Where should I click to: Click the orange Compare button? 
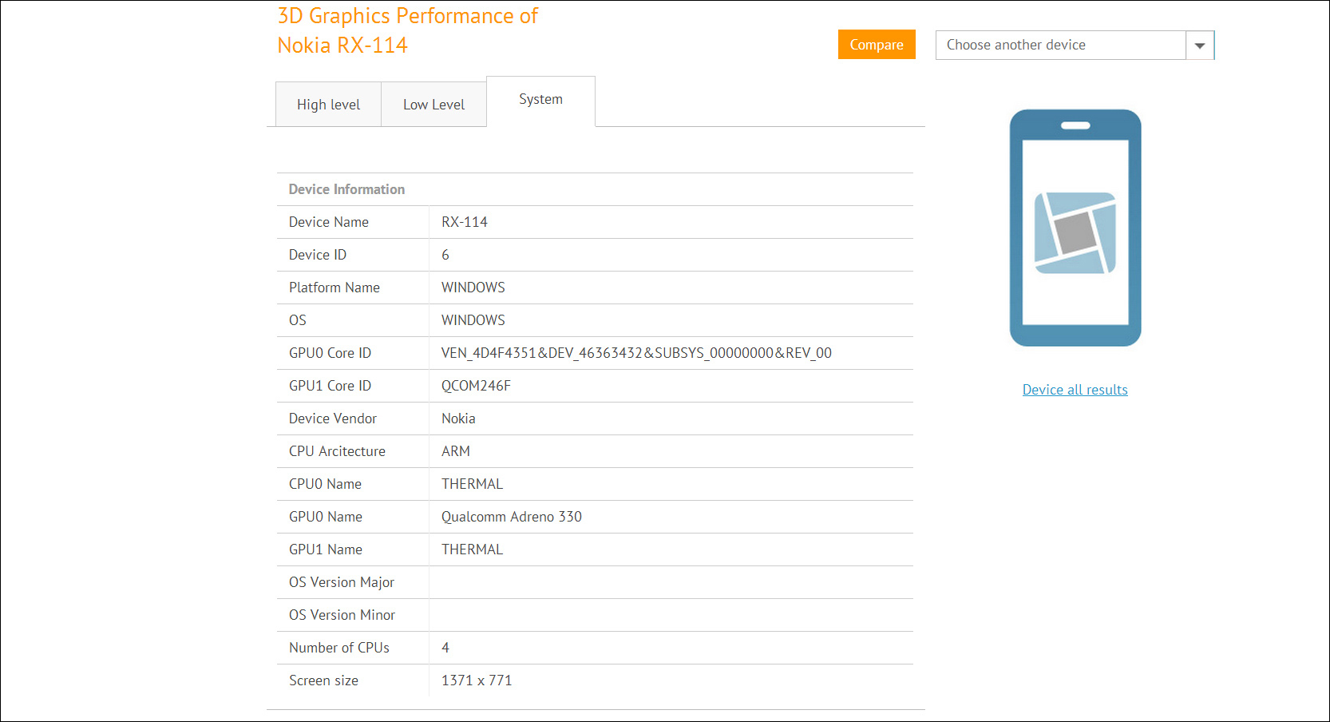coord(877,45)
